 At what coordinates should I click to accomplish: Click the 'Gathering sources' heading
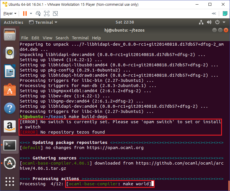pos(54,158)
